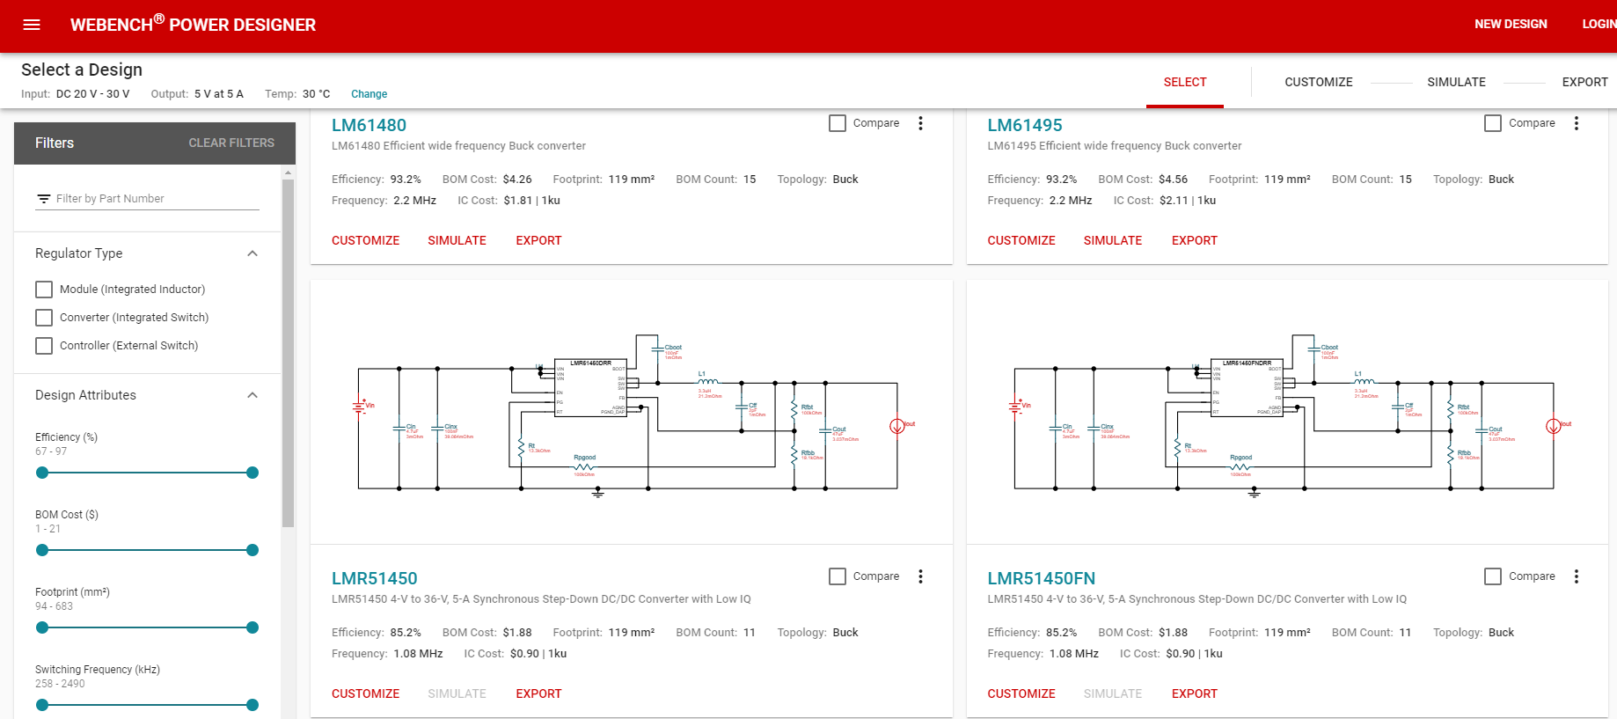Open the LMR51450FN schematic thumbnail

click(x=1287, y=412)
